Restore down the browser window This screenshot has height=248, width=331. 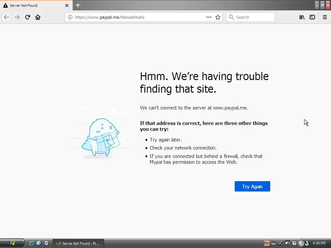click(x=322, y=5)
